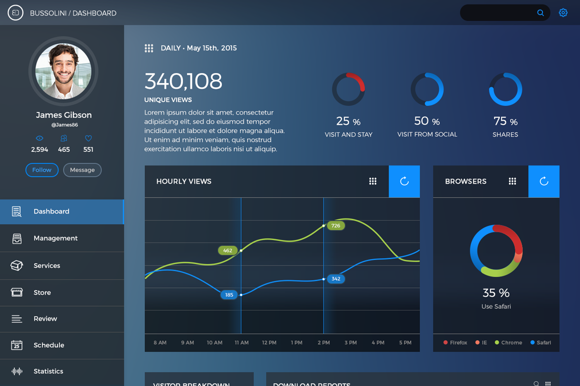This screenshot has width=580, height=386.
Task: Click James Gibson's profile photo
Action: (x=63, y=71)
